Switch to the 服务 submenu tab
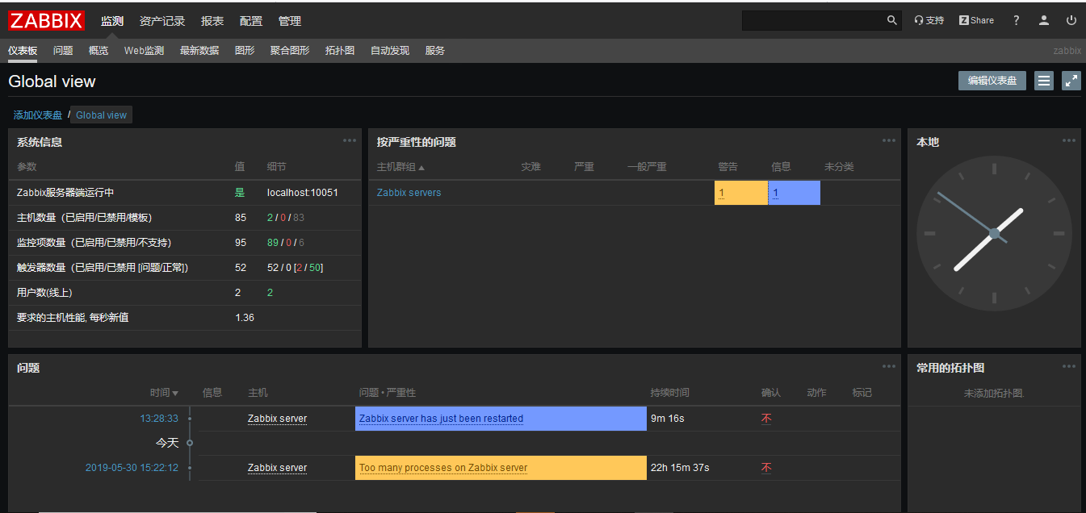Screen dimensions: 1086x513 [x=435, y=51]
